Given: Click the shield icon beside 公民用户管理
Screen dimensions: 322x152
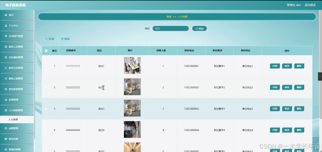Looking at the screenshot, I should 6,36.
